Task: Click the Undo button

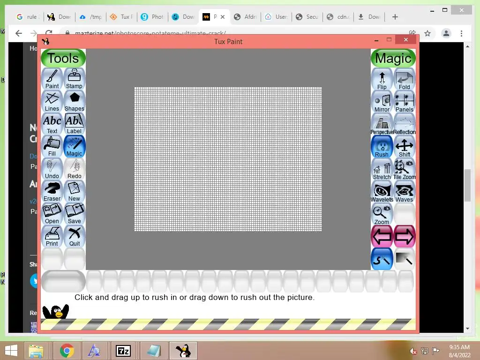Action: coord(52,169)
